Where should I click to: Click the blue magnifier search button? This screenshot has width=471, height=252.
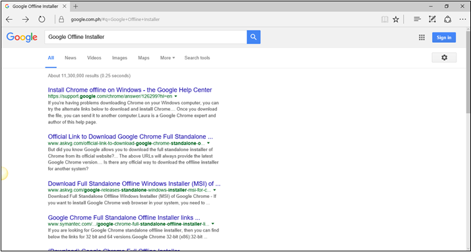point(253,37)
